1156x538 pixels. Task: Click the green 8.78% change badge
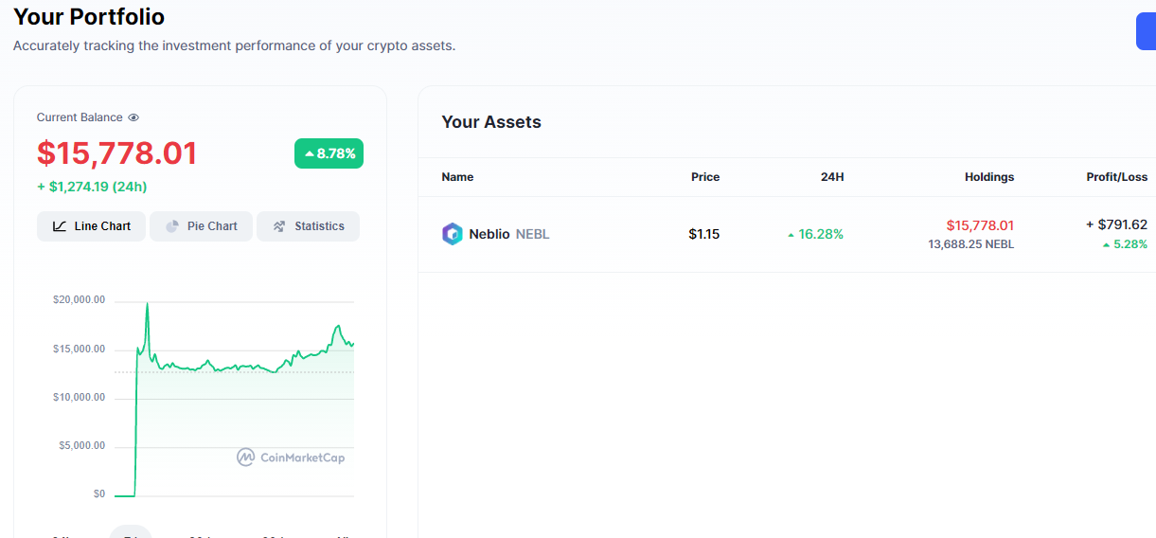pos(329,153)
